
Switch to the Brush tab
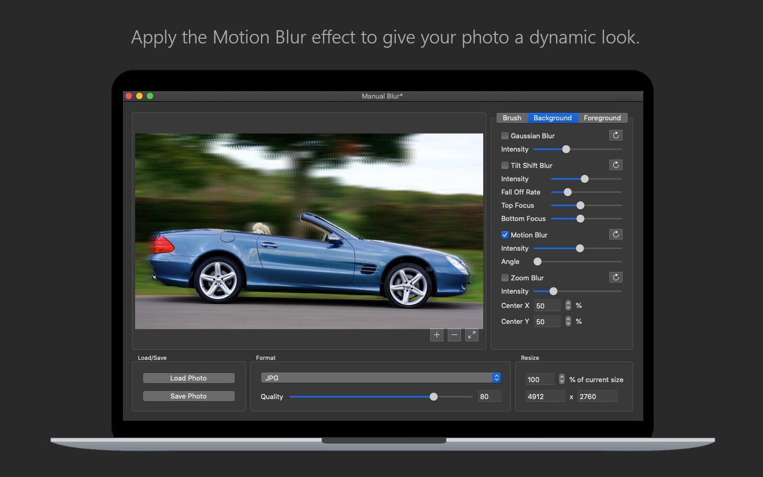[x=512, y=118]
